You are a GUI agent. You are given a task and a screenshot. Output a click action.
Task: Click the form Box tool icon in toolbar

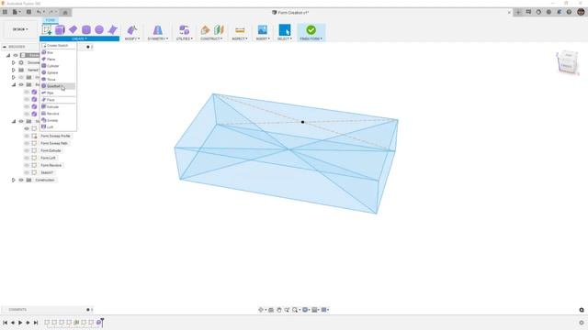[60, 30]
